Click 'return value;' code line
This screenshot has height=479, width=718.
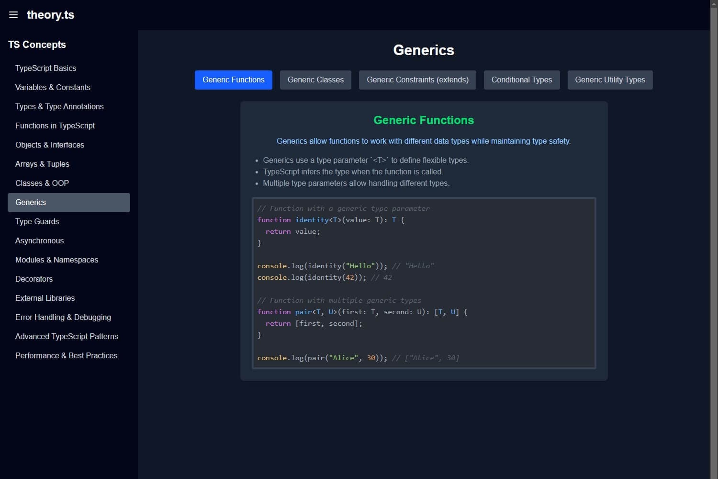coord(293,231)
